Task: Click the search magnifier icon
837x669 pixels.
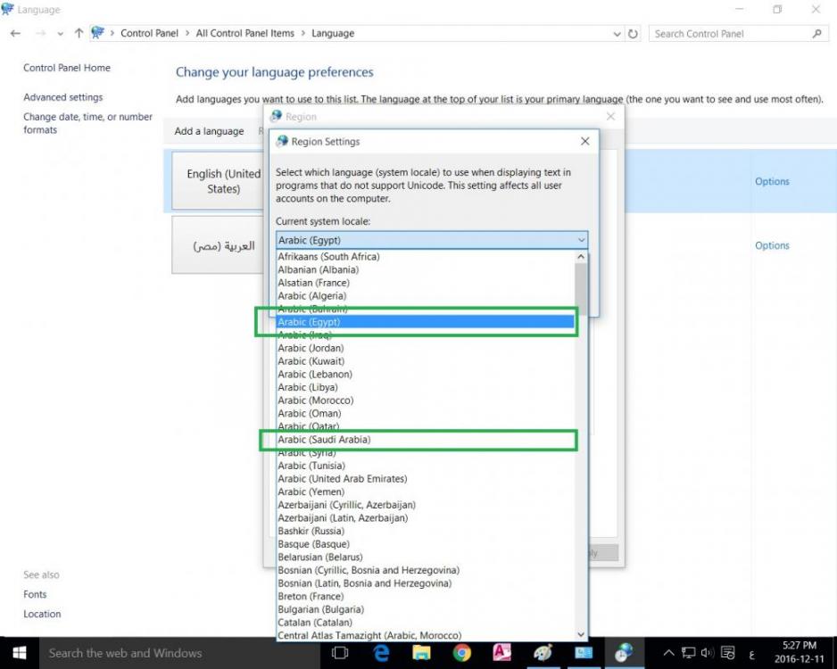Action: point(816,34)
